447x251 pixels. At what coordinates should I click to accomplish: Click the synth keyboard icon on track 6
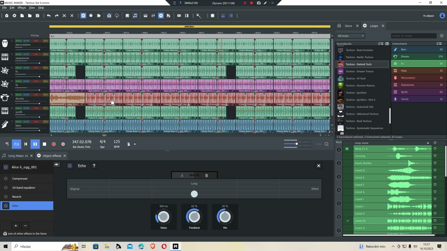coord(5,111)
